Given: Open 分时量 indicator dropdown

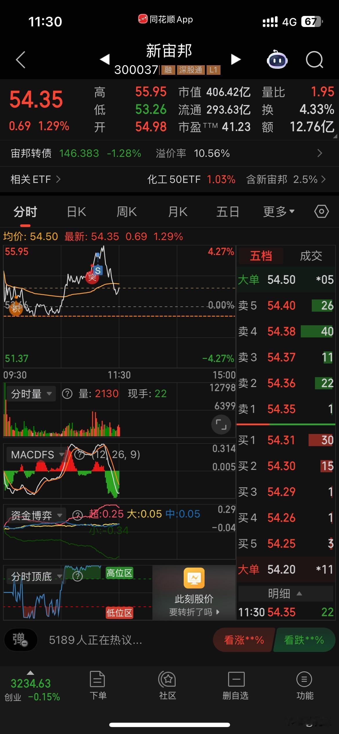Looking at the screenshot, I should [x=31, y=394].
